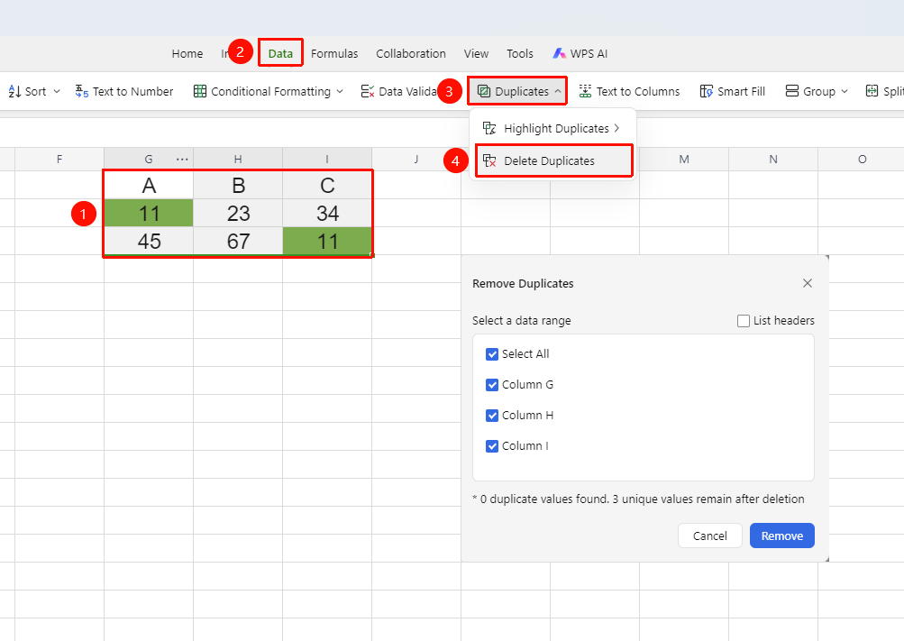
Task: Click the WPS AI logo icon
Action: click(x=559, y=53)
